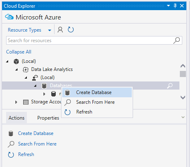Click the Microsoft Azure heading text
190x167 pixels.
click(38, 17)
